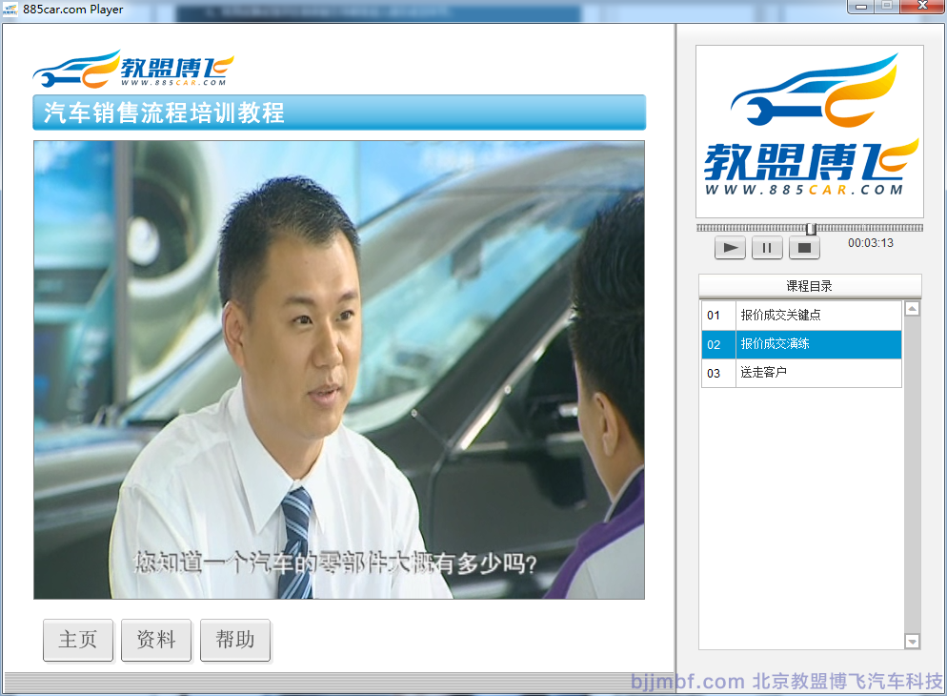Open the 资料 materials button
The width and height of the screenshot is (947, 696).
pos(156,640)
